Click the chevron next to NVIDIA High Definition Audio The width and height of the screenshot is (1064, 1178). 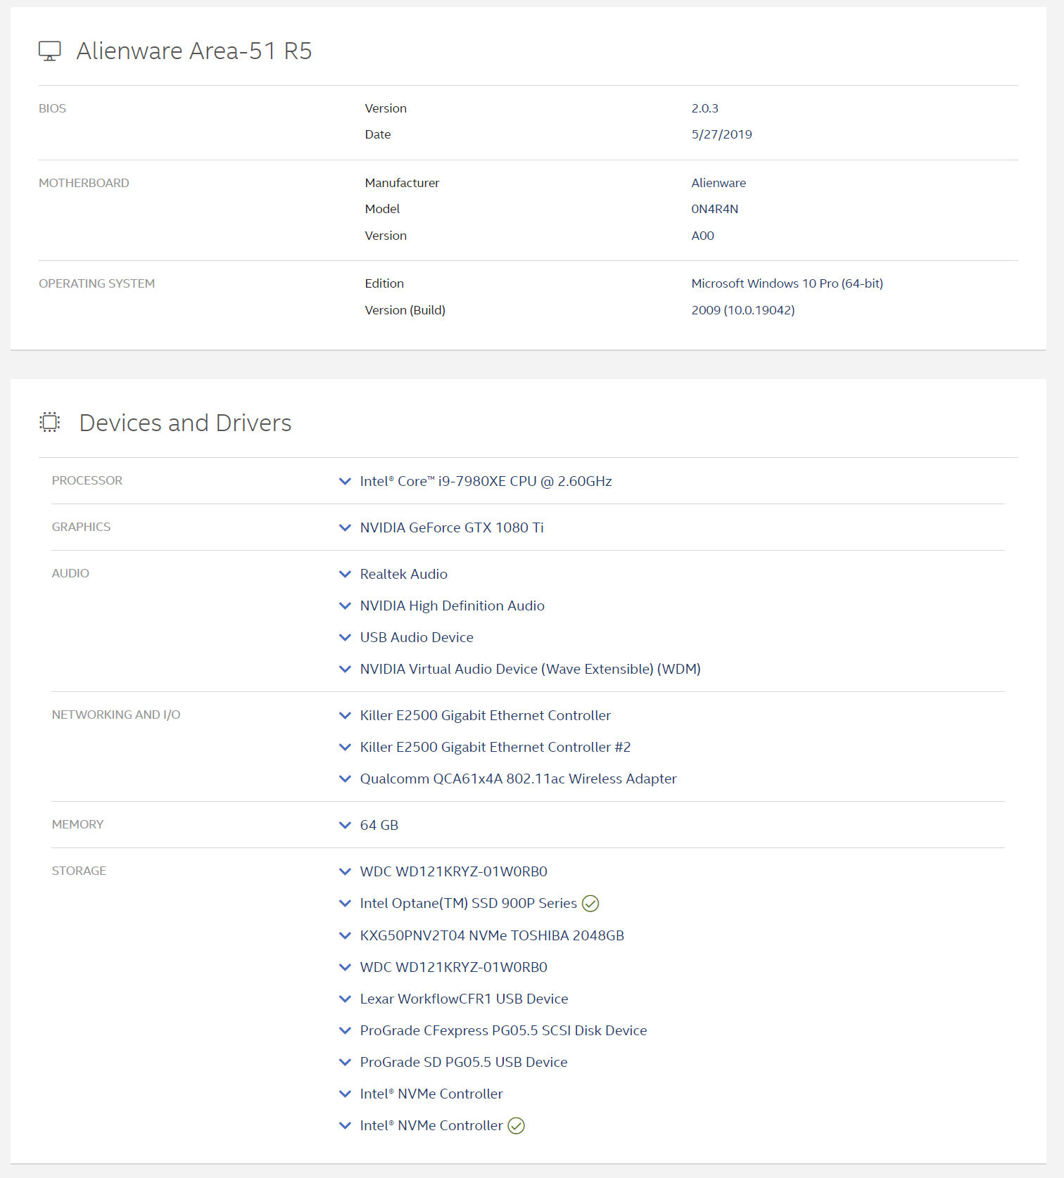click(x=345, y=606)
